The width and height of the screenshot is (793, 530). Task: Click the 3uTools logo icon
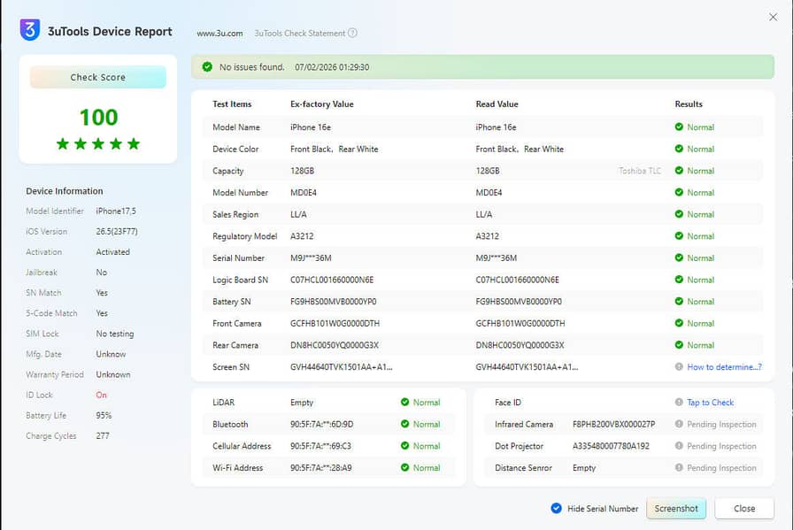pyautogui.click(x=30, y=30)
